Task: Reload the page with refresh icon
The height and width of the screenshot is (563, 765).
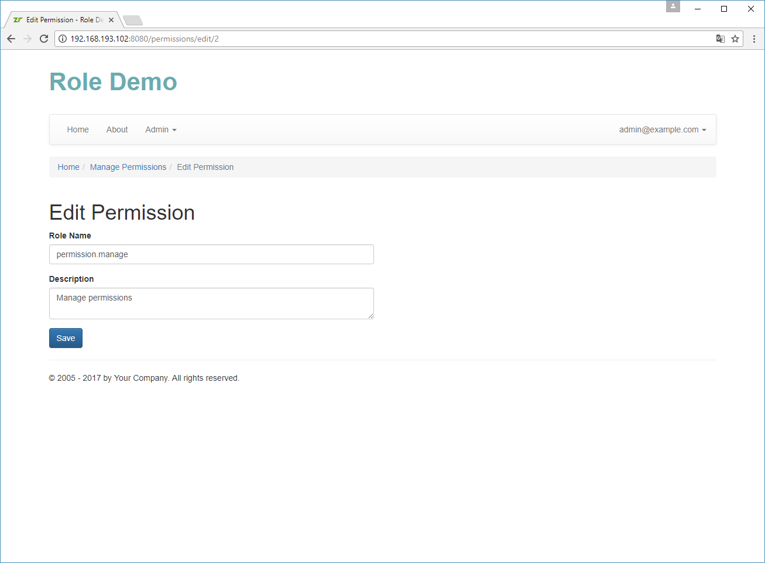Action: [x=43, y=39]
